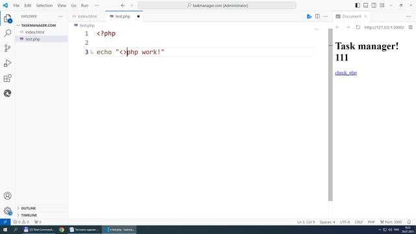Toggle the bottom Panel

[x=365, y=5]
